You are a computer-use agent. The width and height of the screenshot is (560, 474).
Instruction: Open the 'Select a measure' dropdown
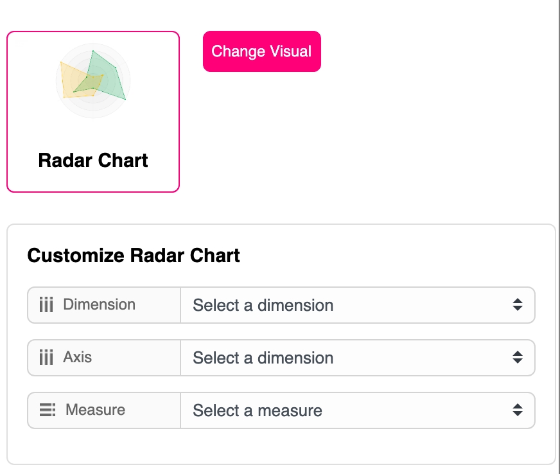pos(347,410)
